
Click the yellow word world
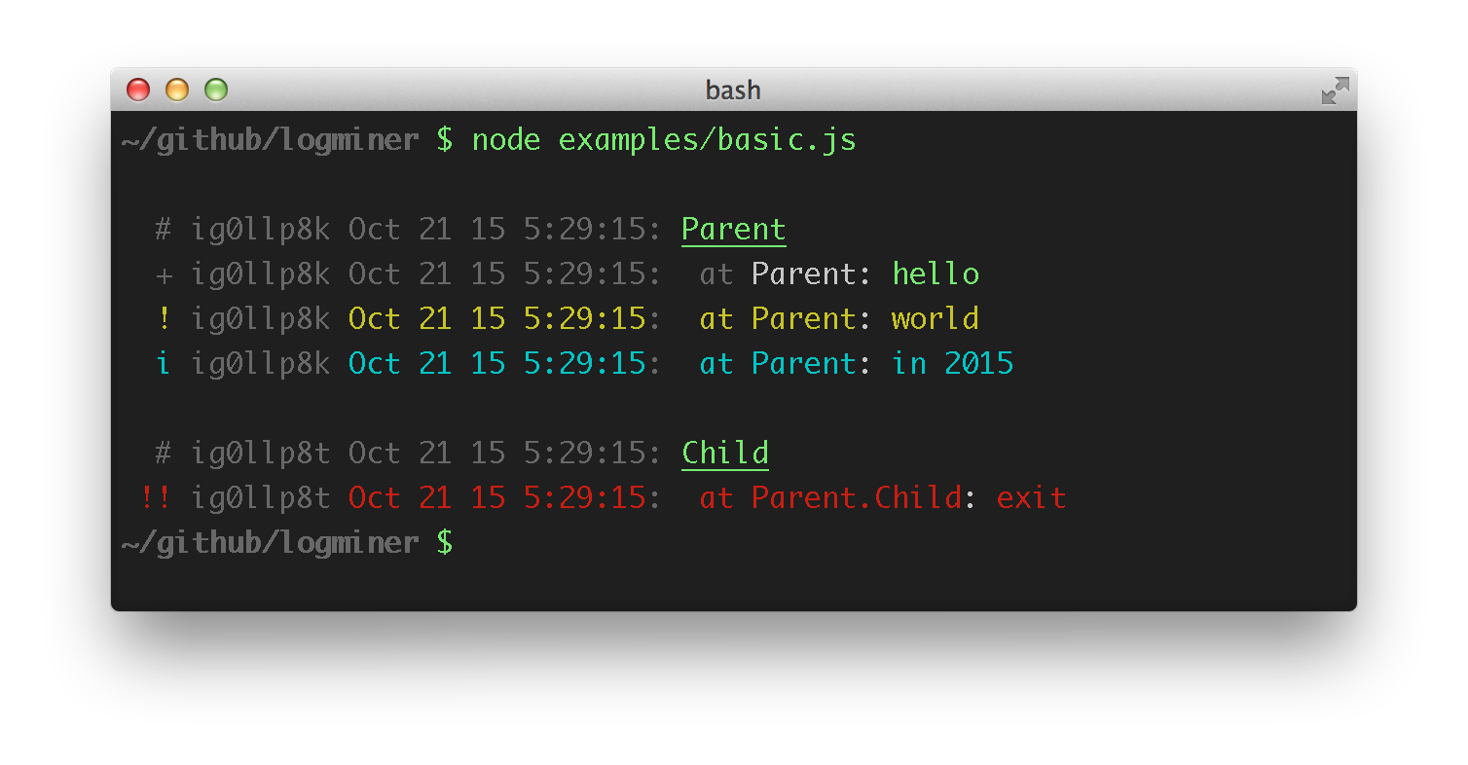pyautogui.click(x=936, y=318)
